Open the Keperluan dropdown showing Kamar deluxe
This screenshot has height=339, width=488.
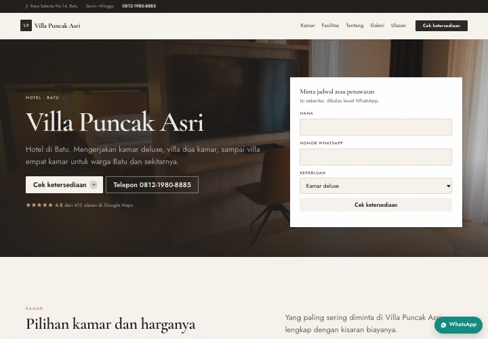[x=375, y=186]
